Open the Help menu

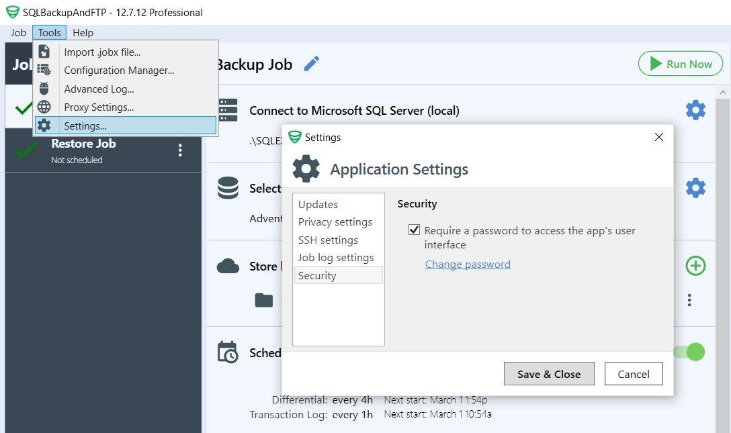[x=83, y=33]
